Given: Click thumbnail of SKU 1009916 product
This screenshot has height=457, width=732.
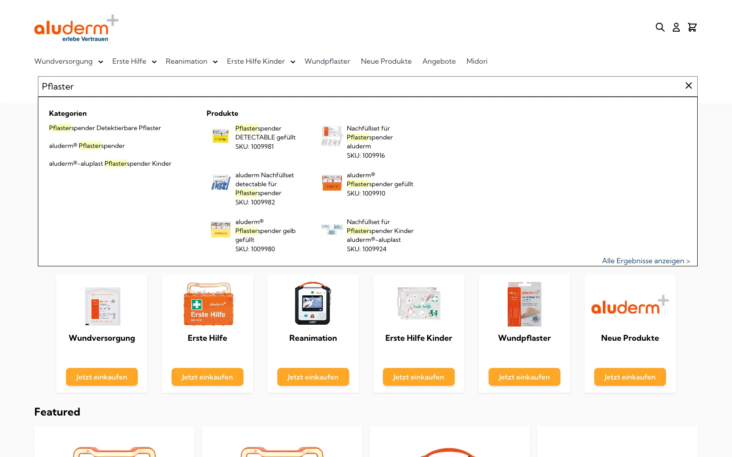Looking at the screenshot, I should pos(332,136).
